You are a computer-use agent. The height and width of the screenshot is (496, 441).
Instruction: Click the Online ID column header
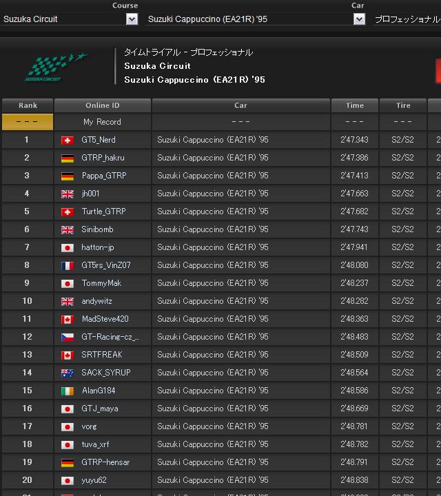(102, 105)
